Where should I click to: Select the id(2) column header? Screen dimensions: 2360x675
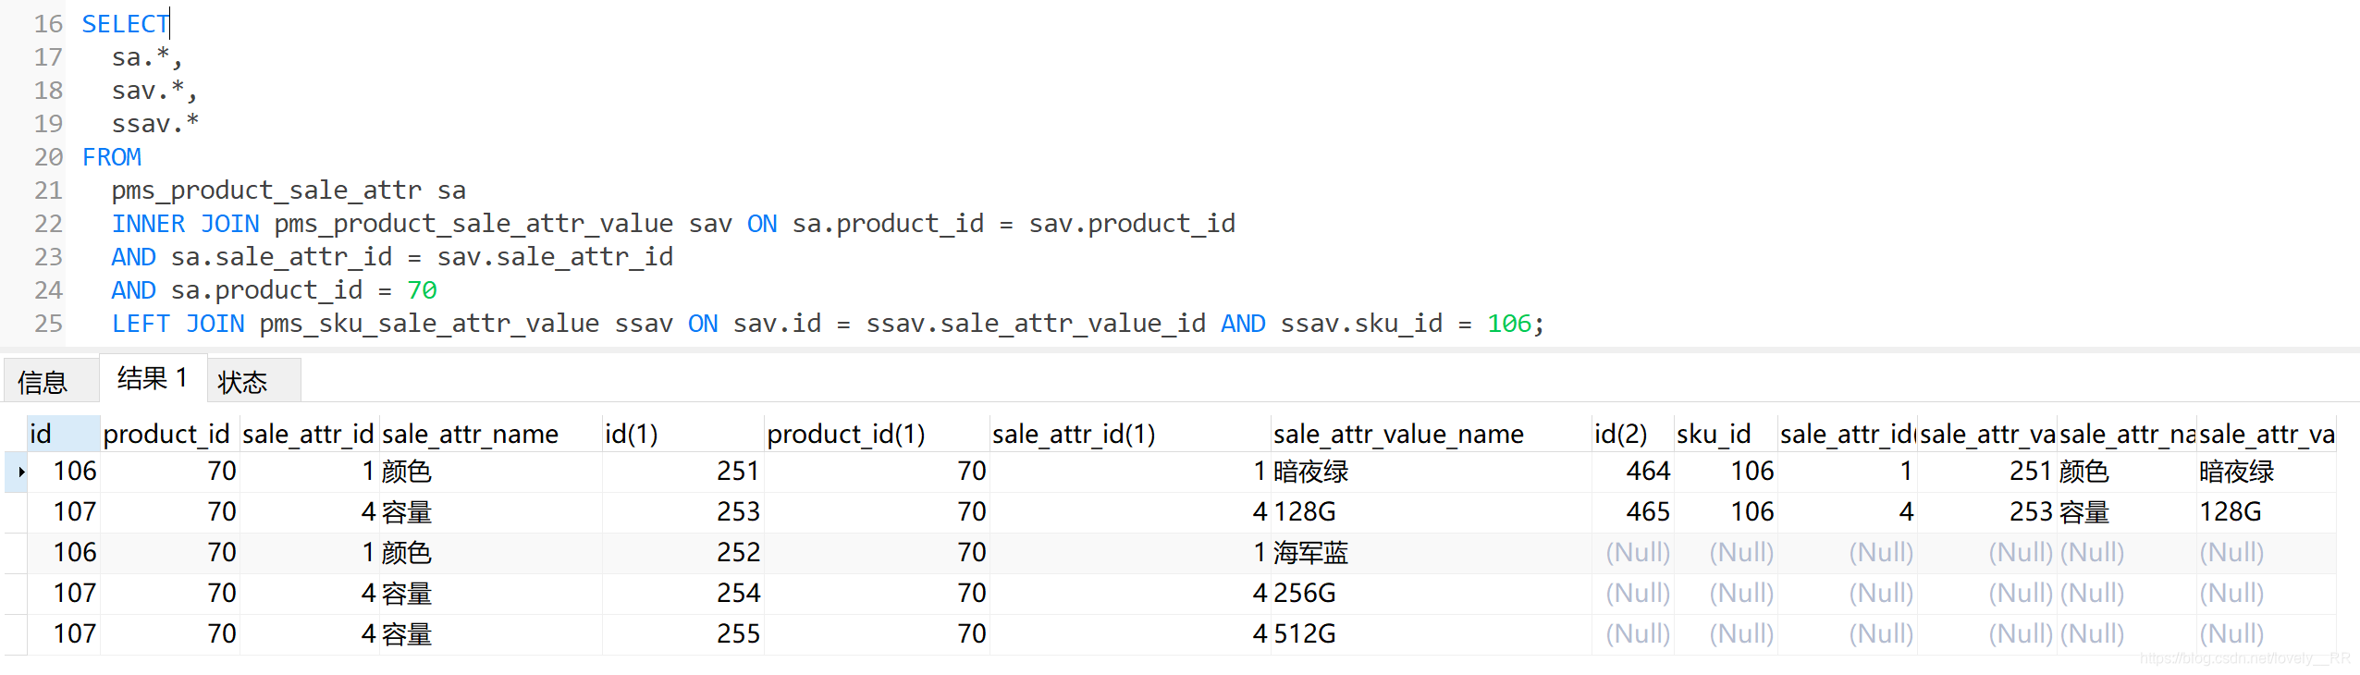click(x=1620, y=434)
